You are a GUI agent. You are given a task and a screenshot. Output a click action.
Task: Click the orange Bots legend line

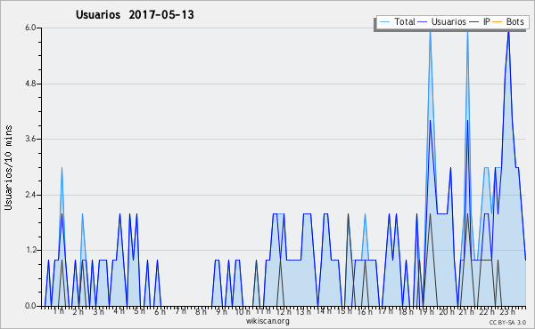(498, 22)
